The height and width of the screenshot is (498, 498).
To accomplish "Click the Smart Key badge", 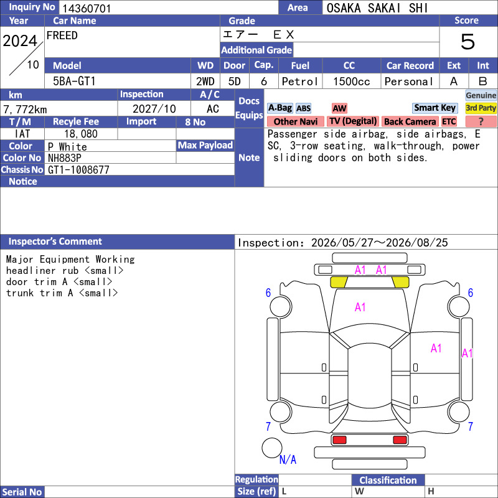I will (x=435, y=108).
